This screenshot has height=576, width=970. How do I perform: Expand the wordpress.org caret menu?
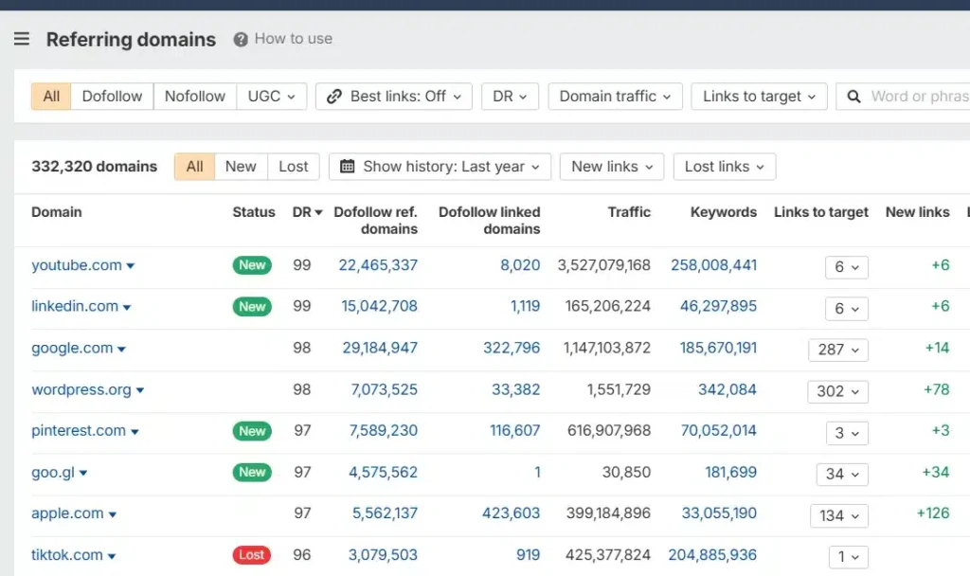(x=140, y=390)
